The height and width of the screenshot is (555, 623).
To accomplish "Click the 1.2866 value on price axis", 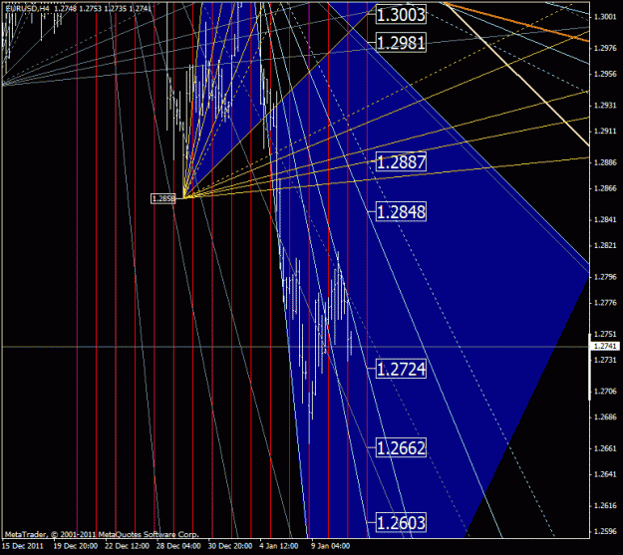I will pyautogui.click(x=605, y=188).
